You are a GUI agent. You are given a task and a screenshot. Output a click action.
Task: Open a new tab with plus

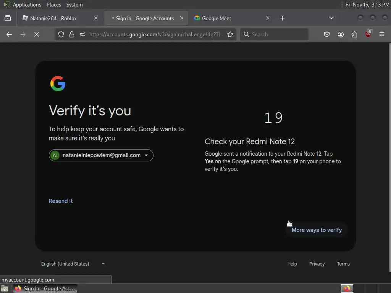[x=282, y=18]
